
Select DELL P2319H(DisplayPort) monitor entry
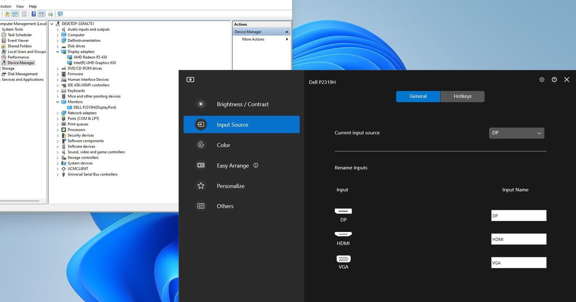[x=95, y=107]
